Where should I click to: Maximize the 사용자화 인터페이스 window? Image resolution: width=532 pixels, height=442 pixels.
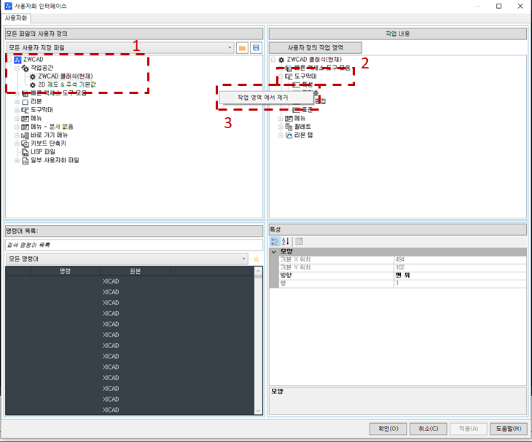(x=498, y=6)
